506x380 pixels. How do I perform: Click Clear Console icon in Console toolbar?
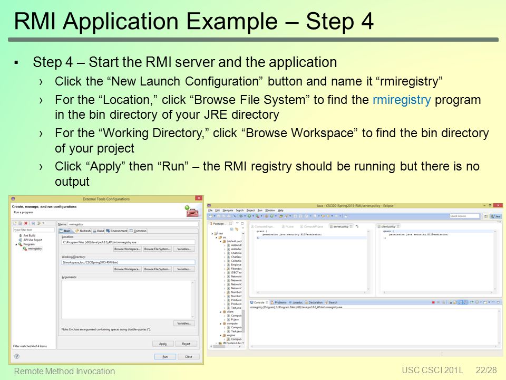[x=450, y=302]
